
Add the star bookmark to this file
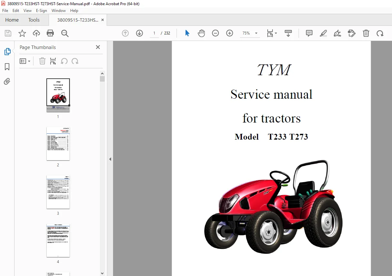[x=22, y=33]
